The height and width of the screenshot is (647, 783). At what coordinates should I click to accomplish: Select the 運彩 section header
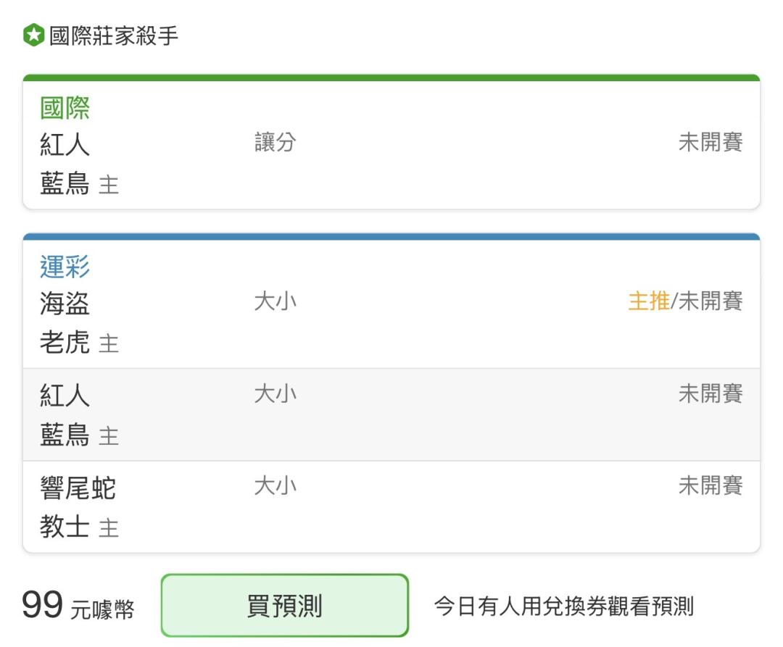[x=65, y=267]
